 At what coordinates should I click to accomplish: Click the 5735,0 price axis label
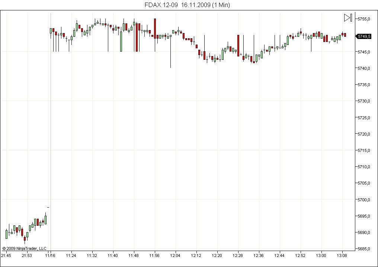(x=364, y=85)
